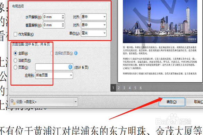This screenshot has height=135, width=203.
Task: Click the 布局选项 section heading
Action: click(18, 6)
